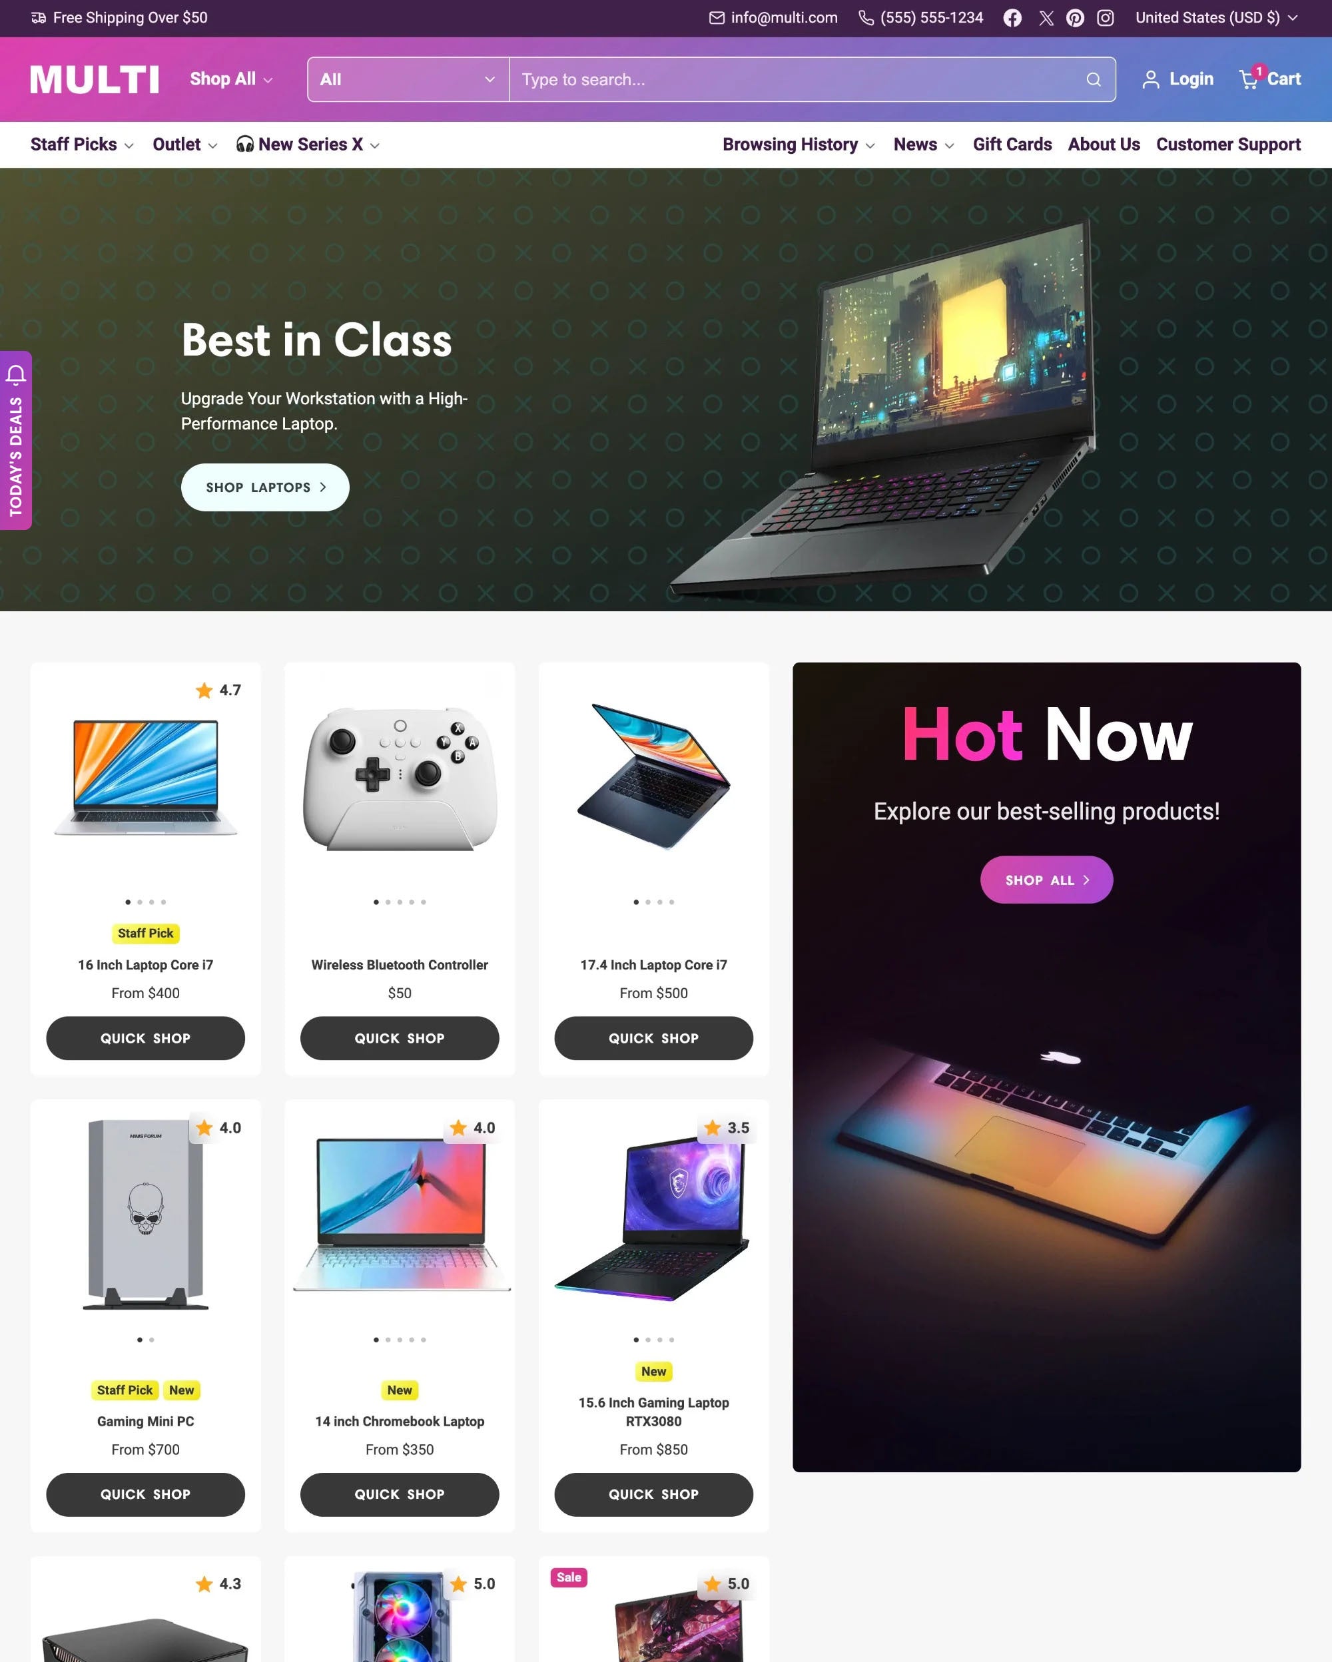Image resolution: width=1332 pixels, height=1662 pixels.
Task: Toggle the News dropdown menu
Action: [x=924, y=144]
